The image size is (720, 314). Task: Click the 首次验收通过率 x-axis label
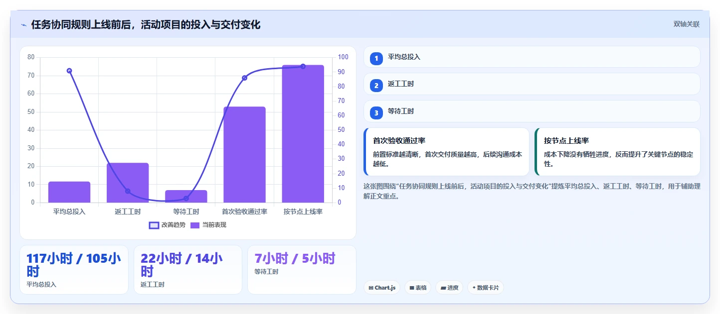pos(244,211)
